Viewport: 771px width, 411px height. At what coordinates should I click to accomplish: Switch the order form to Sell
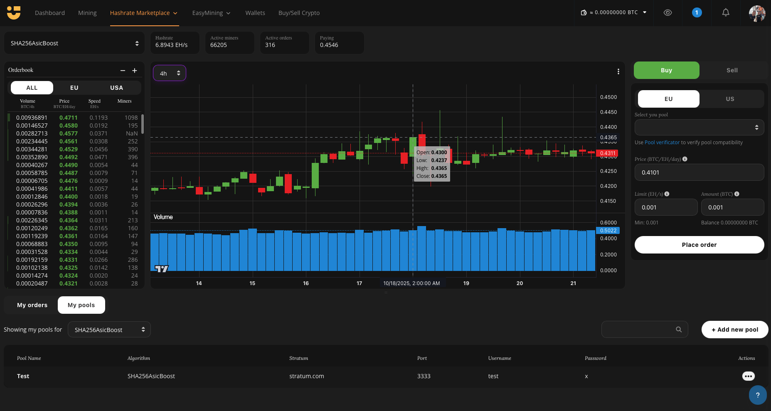click(x=732, y=70)
